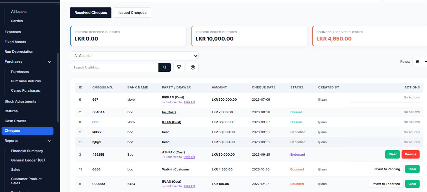Click the sidebar vertical scrollbar
The height and width of the screenshot is (192, 427).
[x=58, y=87]
